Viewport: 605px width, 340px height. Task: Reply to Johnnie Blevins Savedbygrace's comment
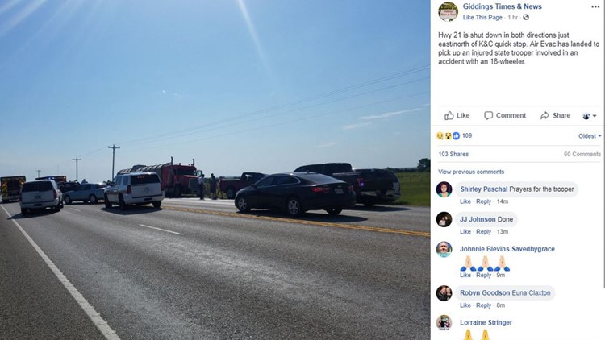[x=483, y=275]
